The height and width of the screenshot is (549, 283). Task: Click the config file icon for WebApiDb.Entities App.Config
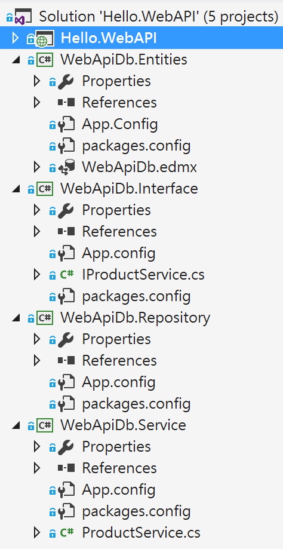[x=66, y=124]
